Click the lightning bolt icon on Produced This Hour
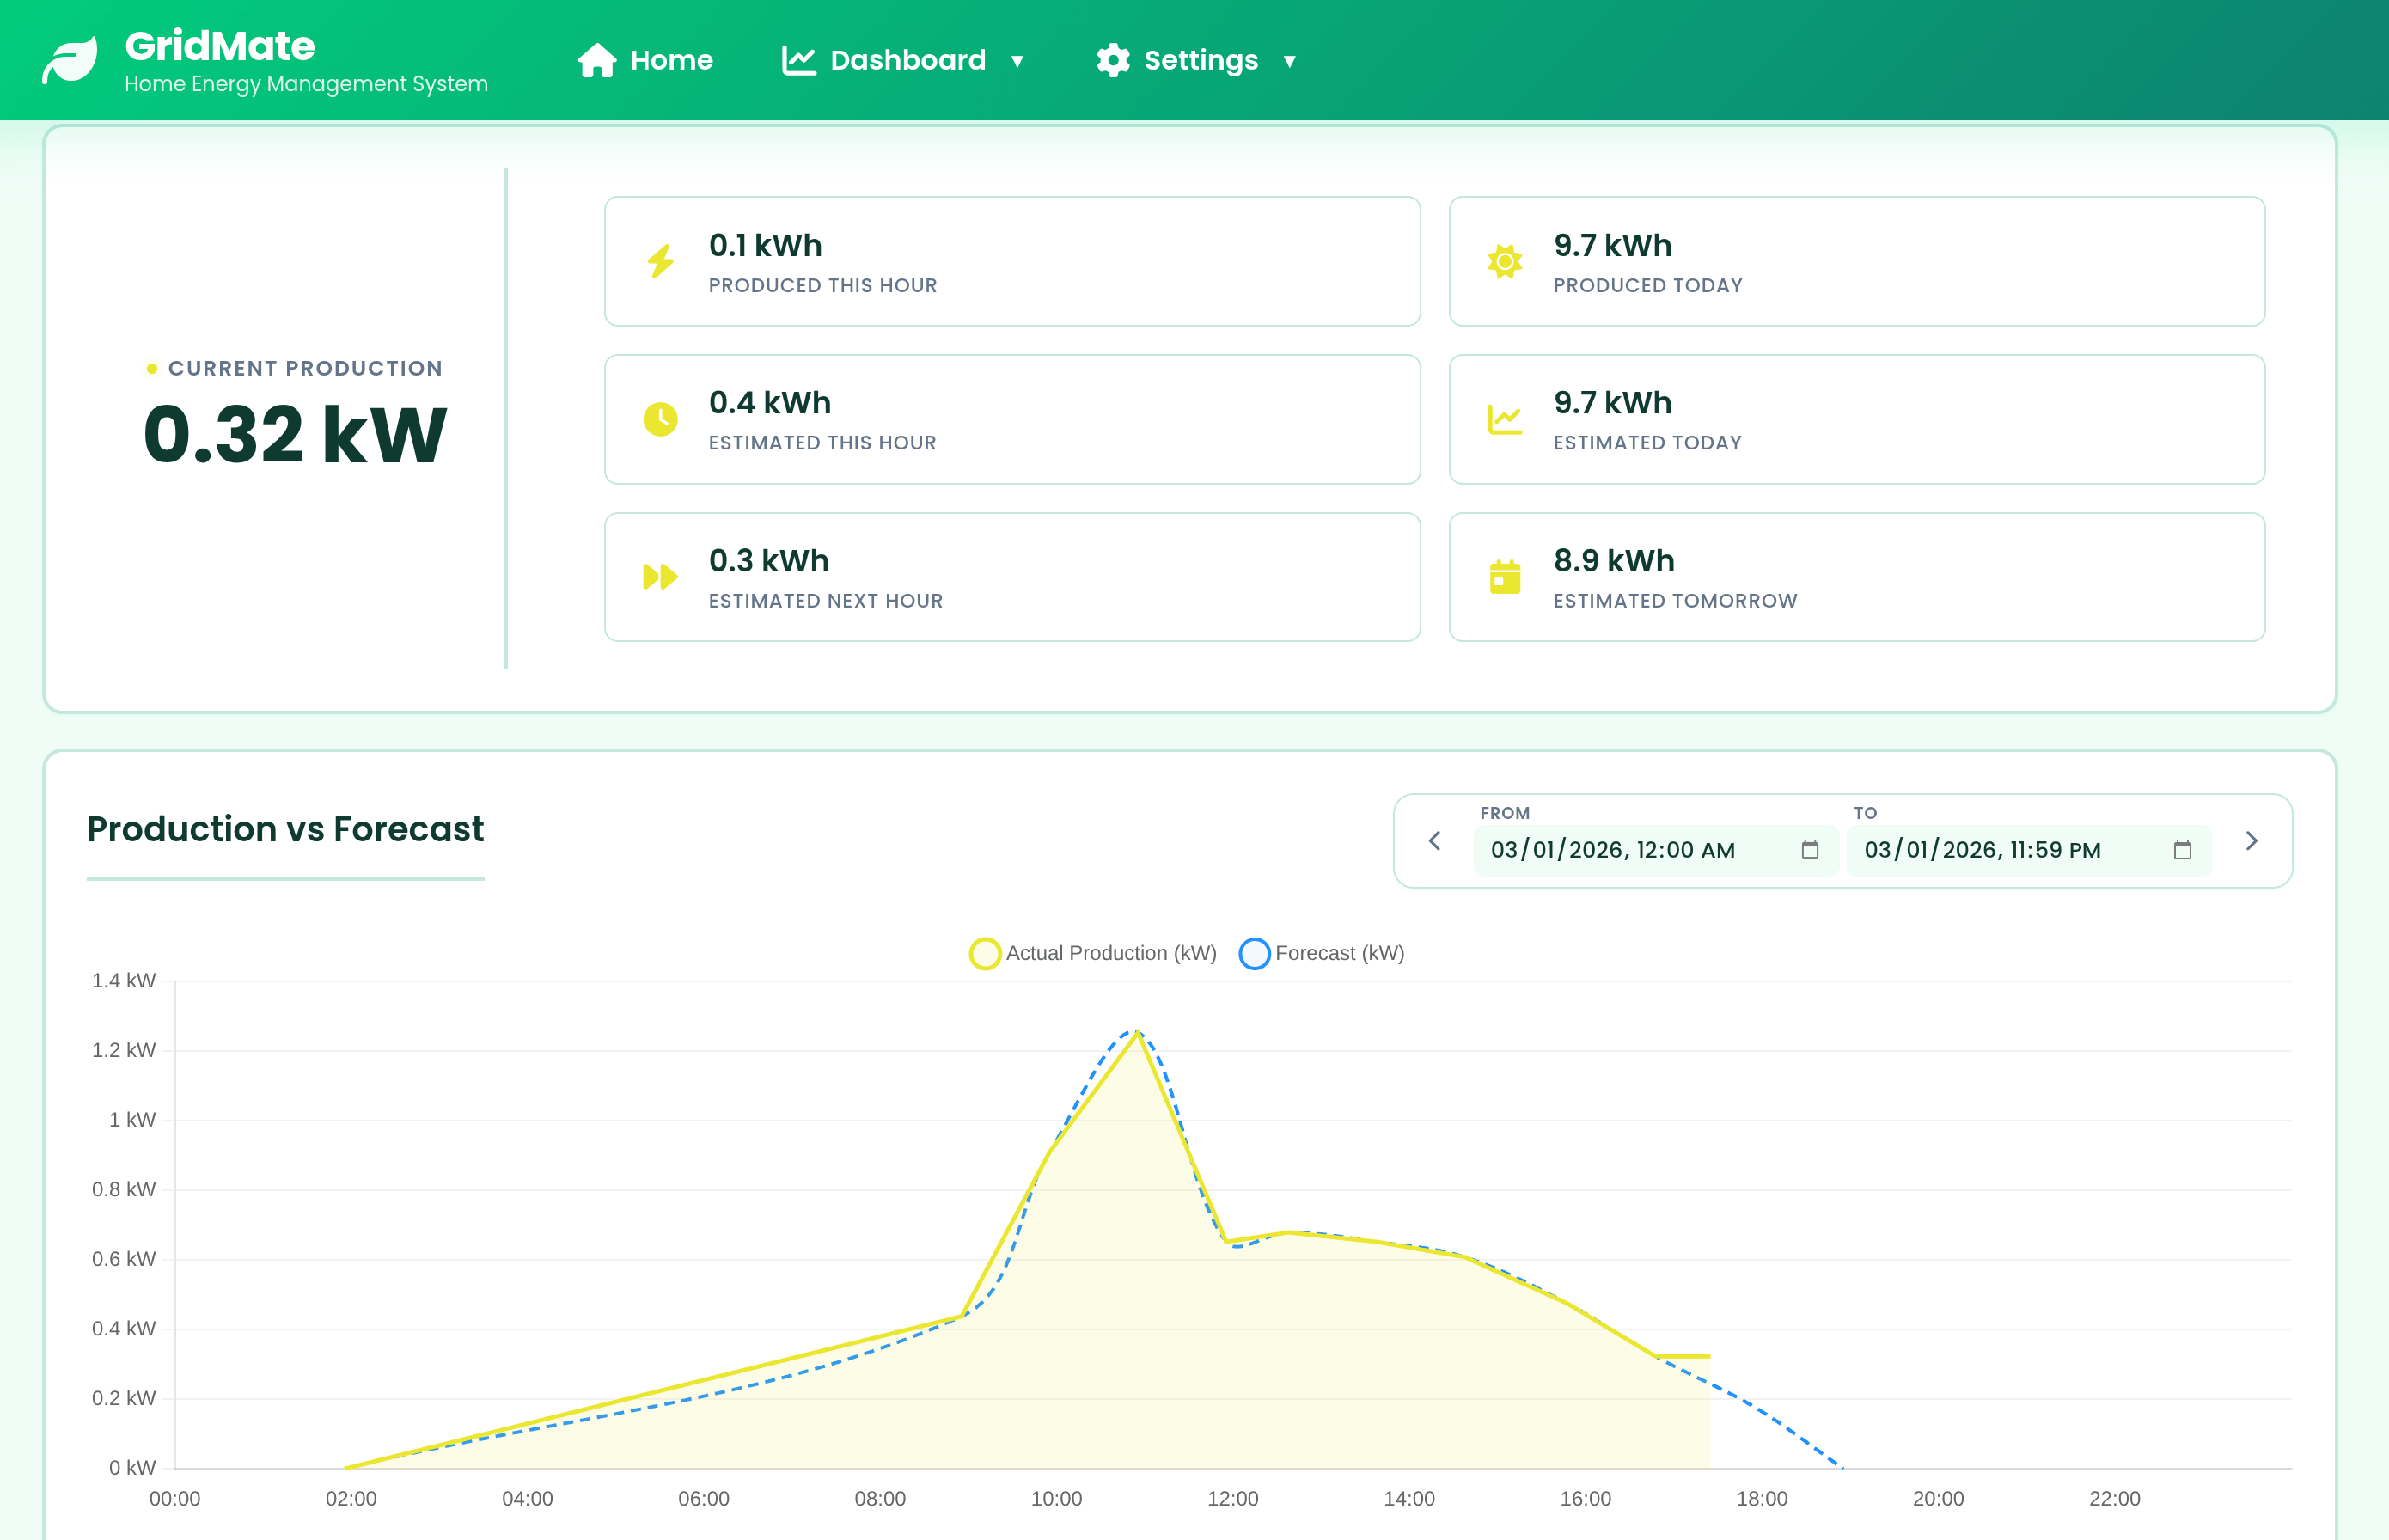The height and width of the screenshot is (1540, 2389). click(660, 261)
